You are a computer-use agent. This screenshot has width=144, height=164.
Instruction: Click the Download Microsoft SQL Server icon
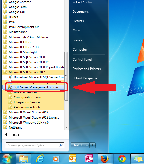(x=10, y=77)
